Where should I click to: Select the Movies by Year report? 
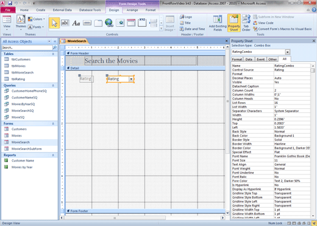[22, 167]
